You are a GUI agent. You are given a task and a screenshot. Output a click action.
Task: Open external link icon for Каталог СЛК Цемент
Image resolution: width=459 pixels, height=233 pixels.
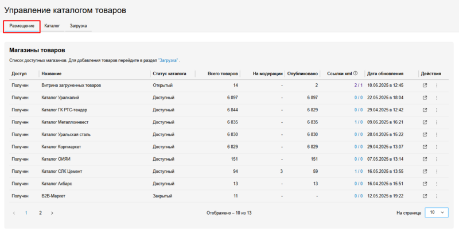click(x=425, y=171)
